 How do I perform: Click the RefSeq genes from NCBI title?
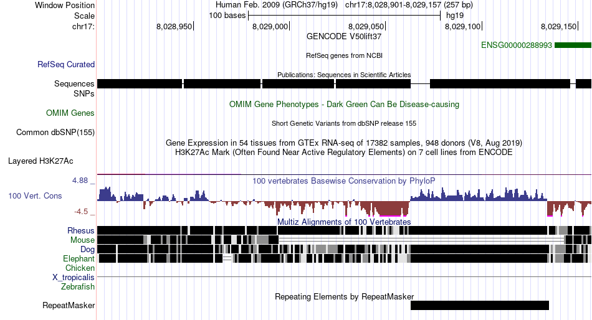344,55
